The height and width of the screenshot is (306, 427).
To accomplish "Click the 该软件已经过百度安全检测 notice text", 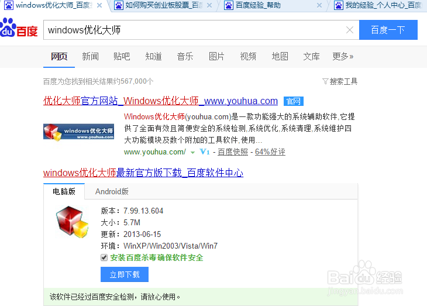I will pos(115,297).
